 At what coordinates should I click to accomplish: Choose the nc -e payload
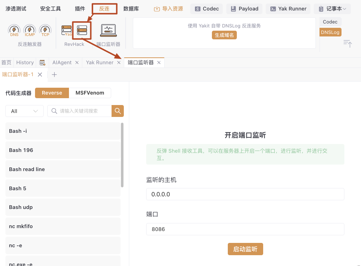(x=63, y=245)
